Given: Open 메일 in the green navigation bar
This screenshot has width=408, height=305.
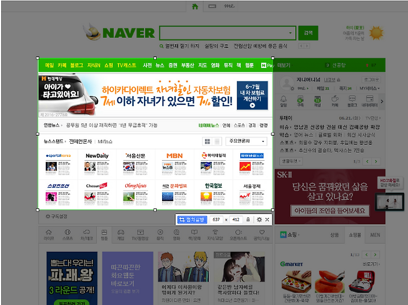Looking at the screenshot, I should pos(49,65).
